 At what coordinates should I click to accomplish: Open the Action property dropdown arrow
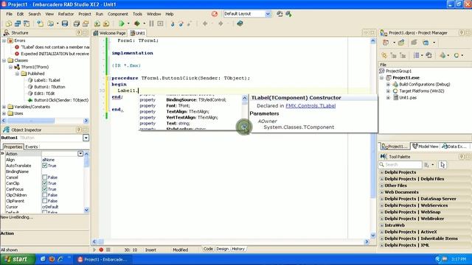click(80, 154)
